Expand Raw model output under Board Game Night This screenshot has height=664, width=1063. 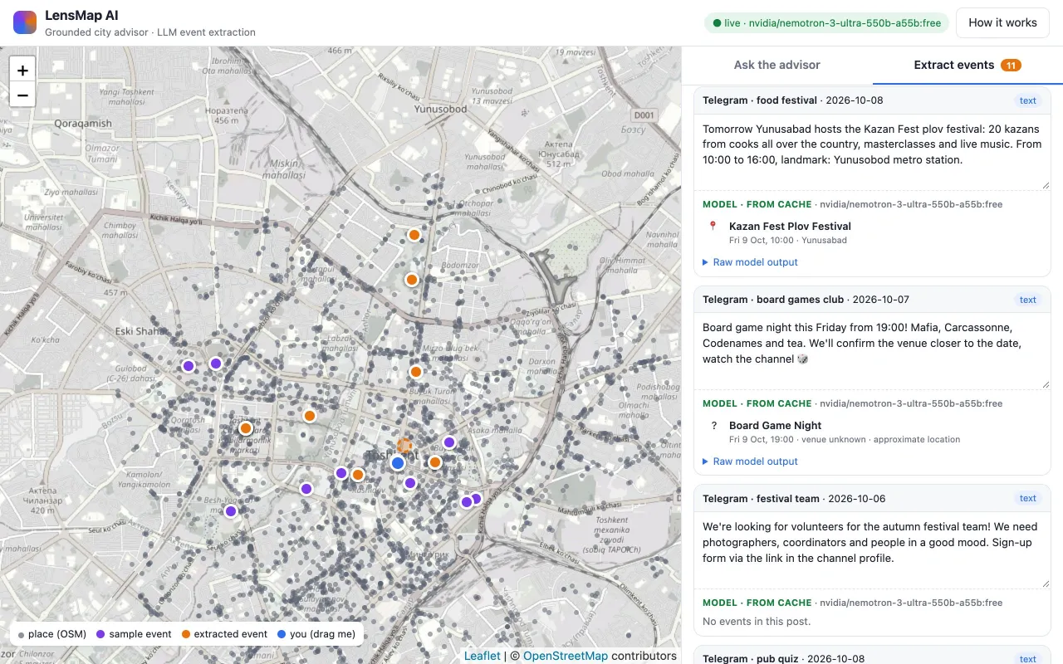coord(750,461)
